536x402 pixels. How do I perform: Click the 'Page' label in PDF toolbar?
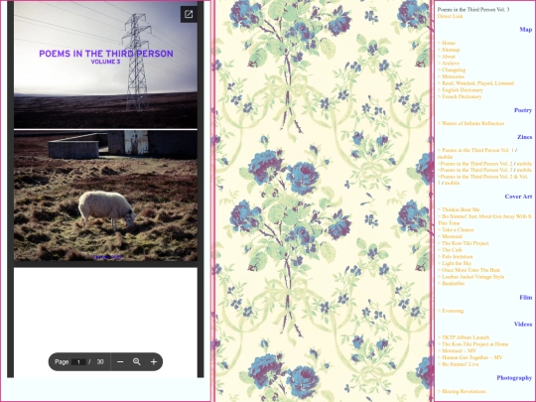(x=62, y=361)
